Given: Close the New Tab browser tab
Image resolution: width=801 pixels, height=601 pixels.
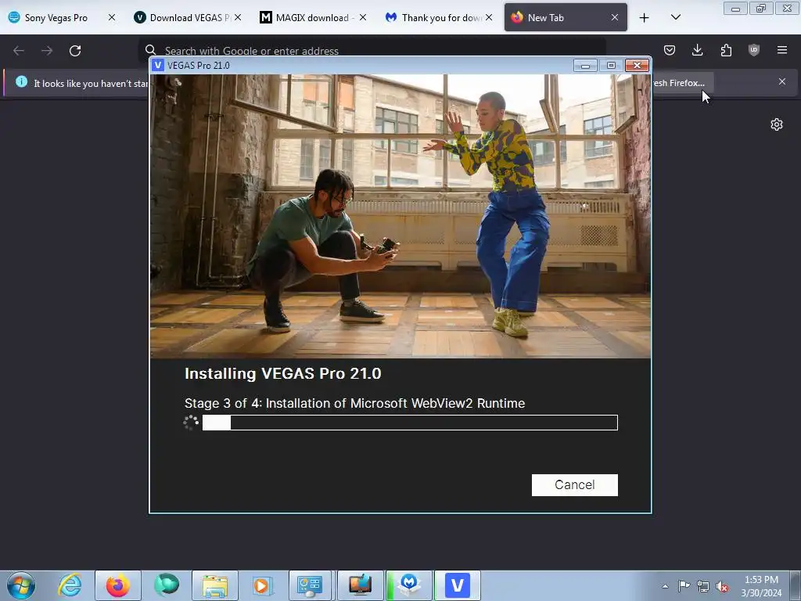Looking at the screenshot, I should pos(615,17).
